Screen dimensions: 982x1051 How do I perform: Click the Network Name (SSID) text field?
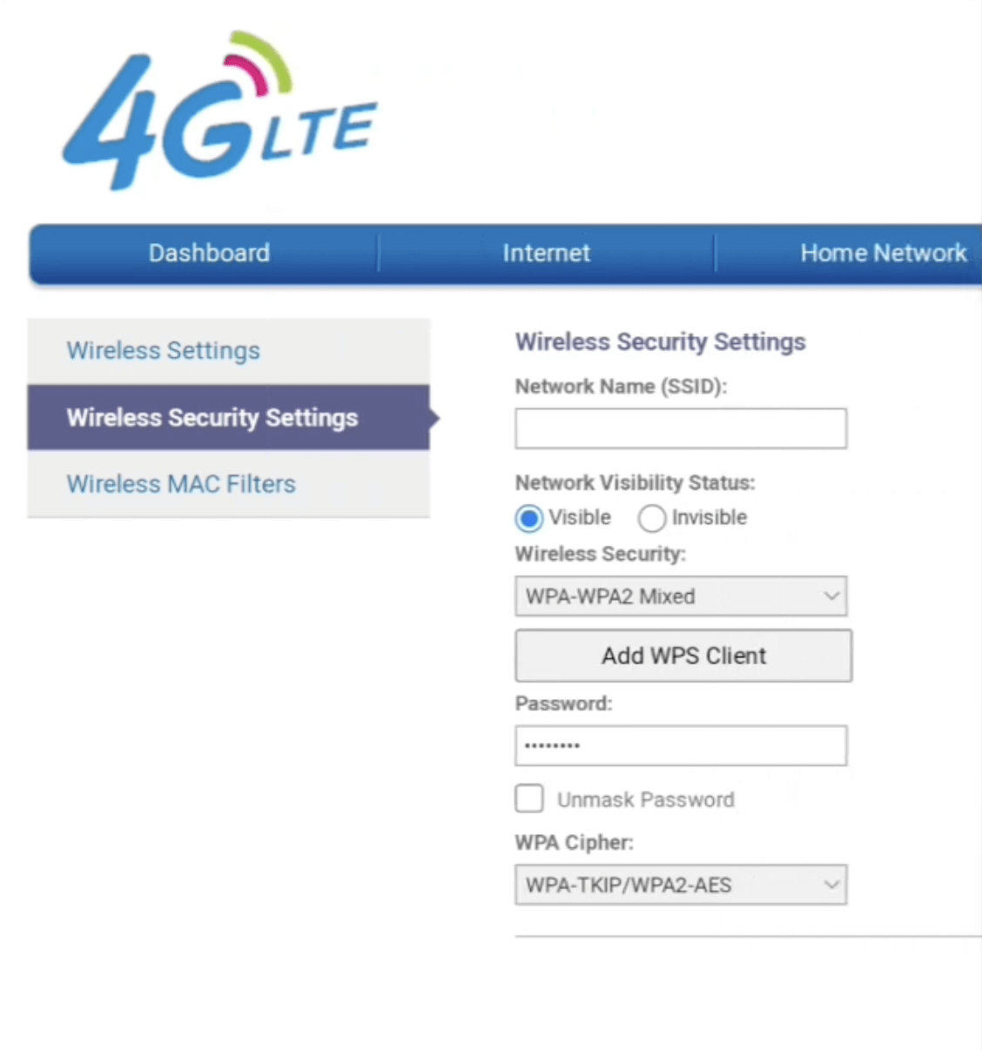tap(680, 428)
